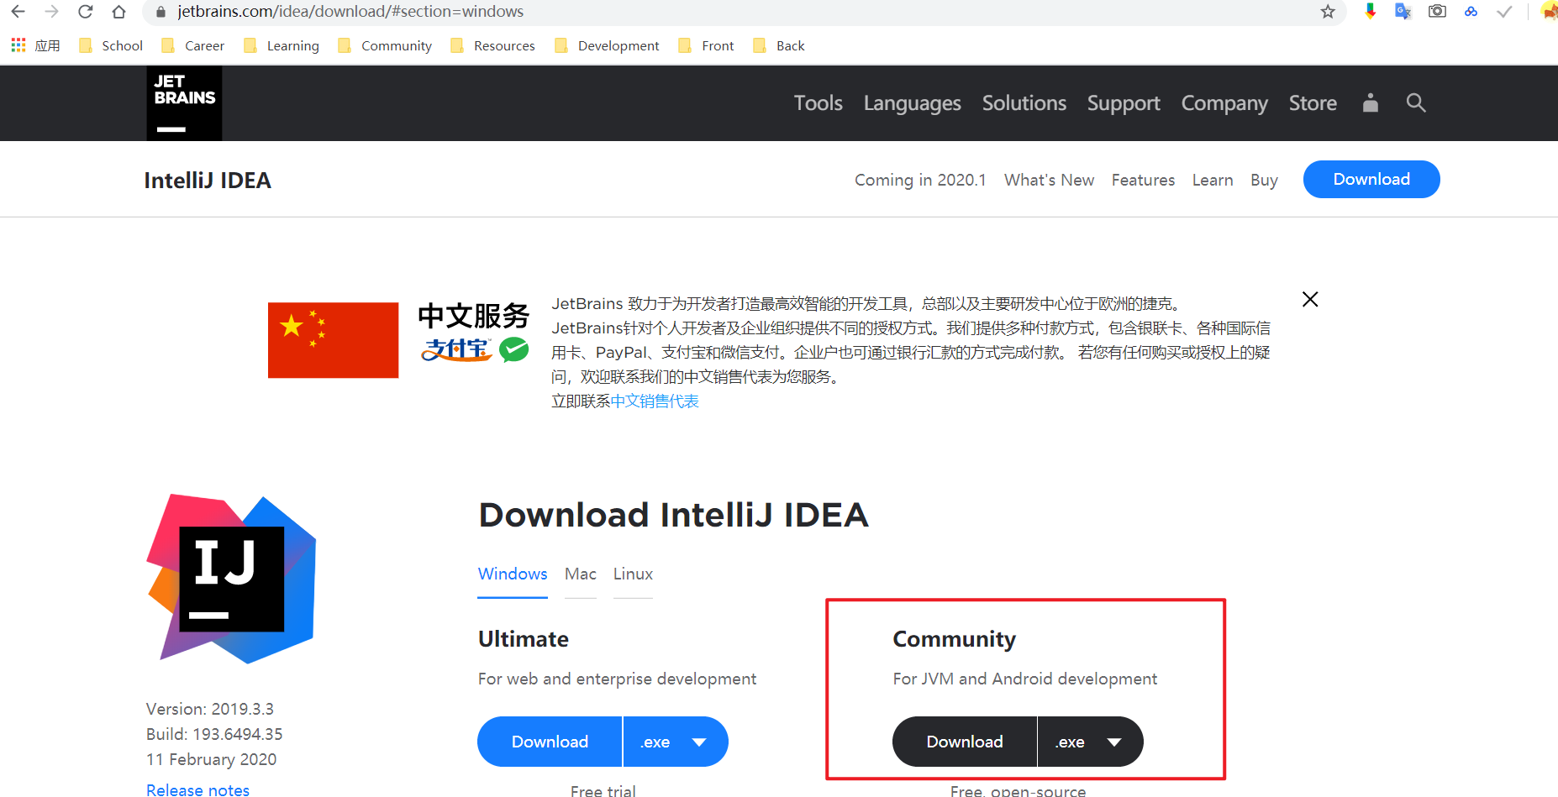Open the Resources bookmark folder
The image size is (1558, 797).
click(x=493, y=45)
